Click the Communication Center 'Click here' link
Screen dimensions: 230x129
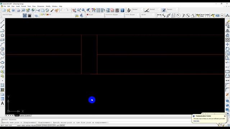[x=196, y=121]
